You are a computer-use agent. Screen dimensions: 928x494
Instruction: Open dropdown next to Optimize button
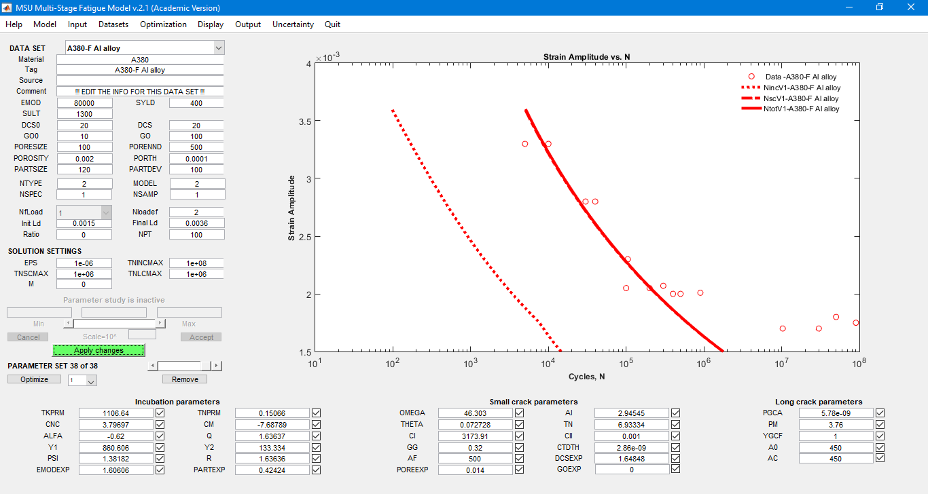pyautogui.click(x=92, y=381)
